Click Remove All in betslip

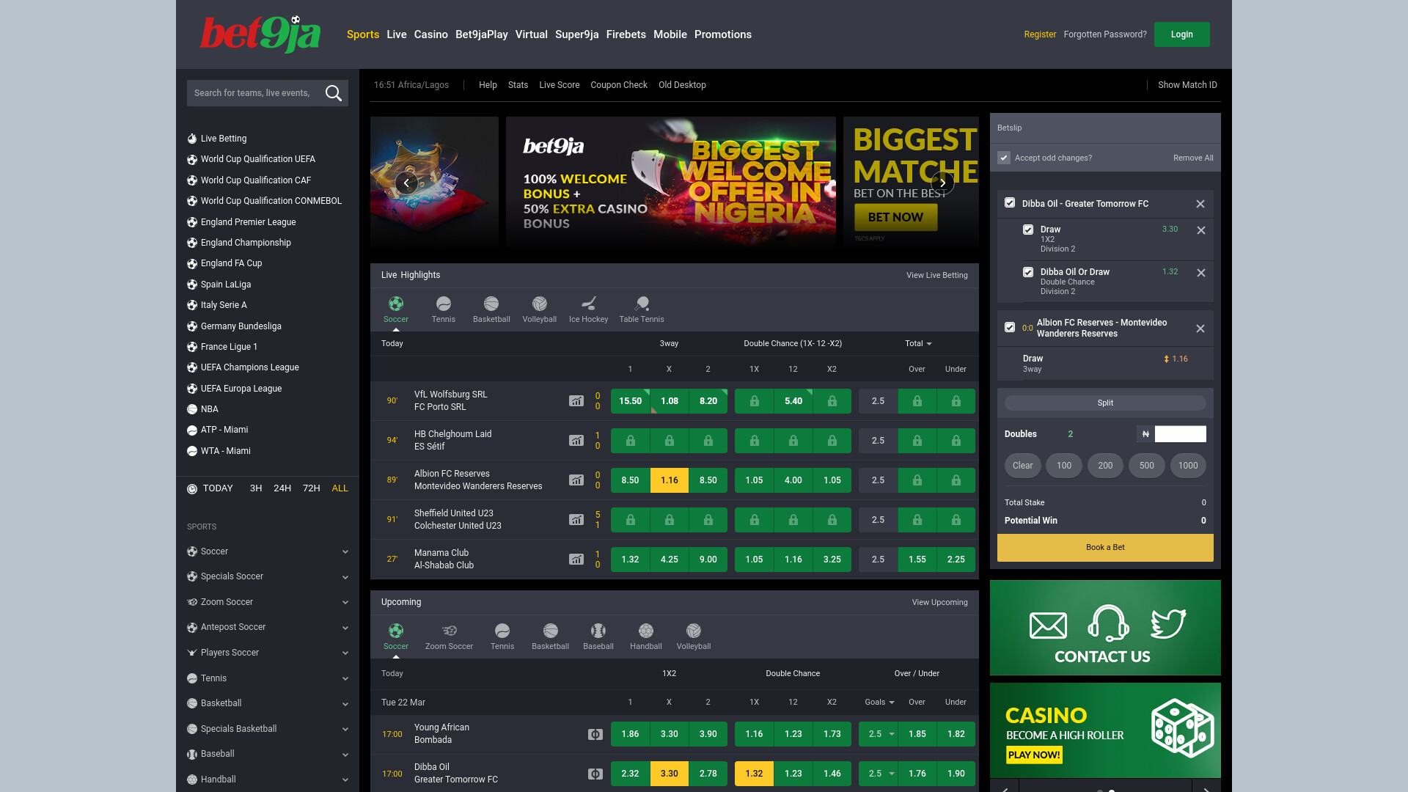1193,158
